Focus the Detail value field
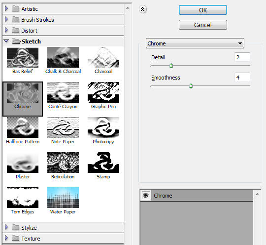The image size is (266, 245). [x=242, y=57]
